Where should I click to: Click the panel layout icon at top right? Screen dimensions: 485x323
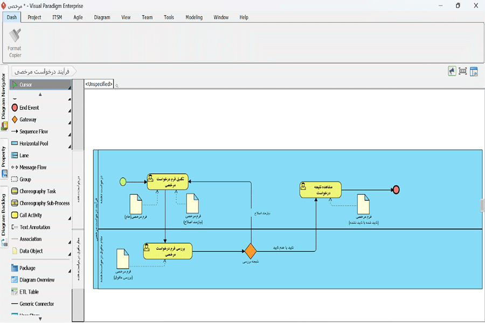coord(474,71)
